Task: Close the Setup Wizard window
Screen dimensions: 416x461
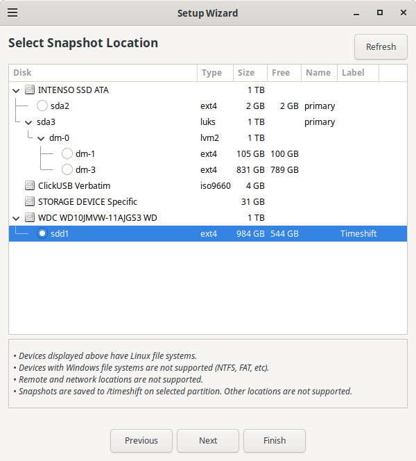Action: pyautogui.click(x=404, y=12)
